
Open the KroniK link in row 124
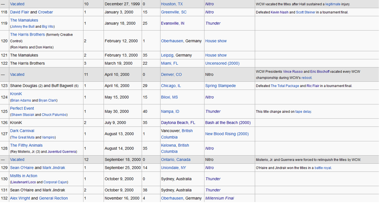tap(16, 94)
